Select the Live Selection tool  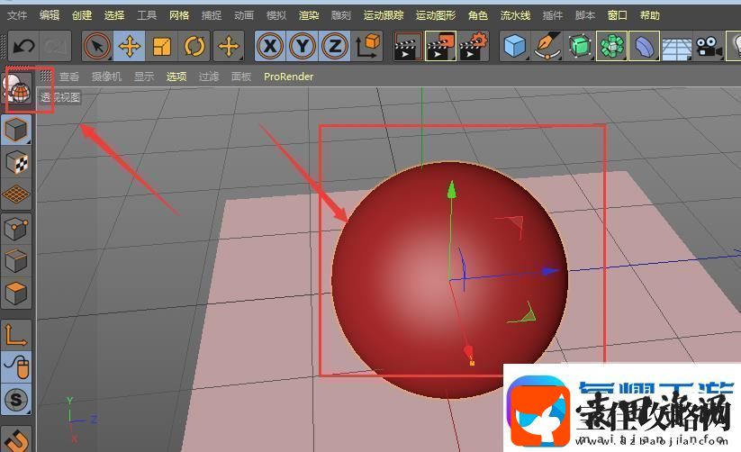pyautogui.click(x=97, y=46)
